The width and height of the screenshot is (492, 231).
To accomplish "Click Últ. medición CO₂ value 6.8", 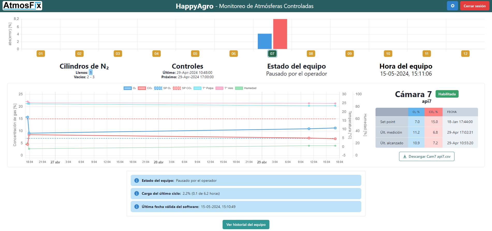I will coord(435,132).
